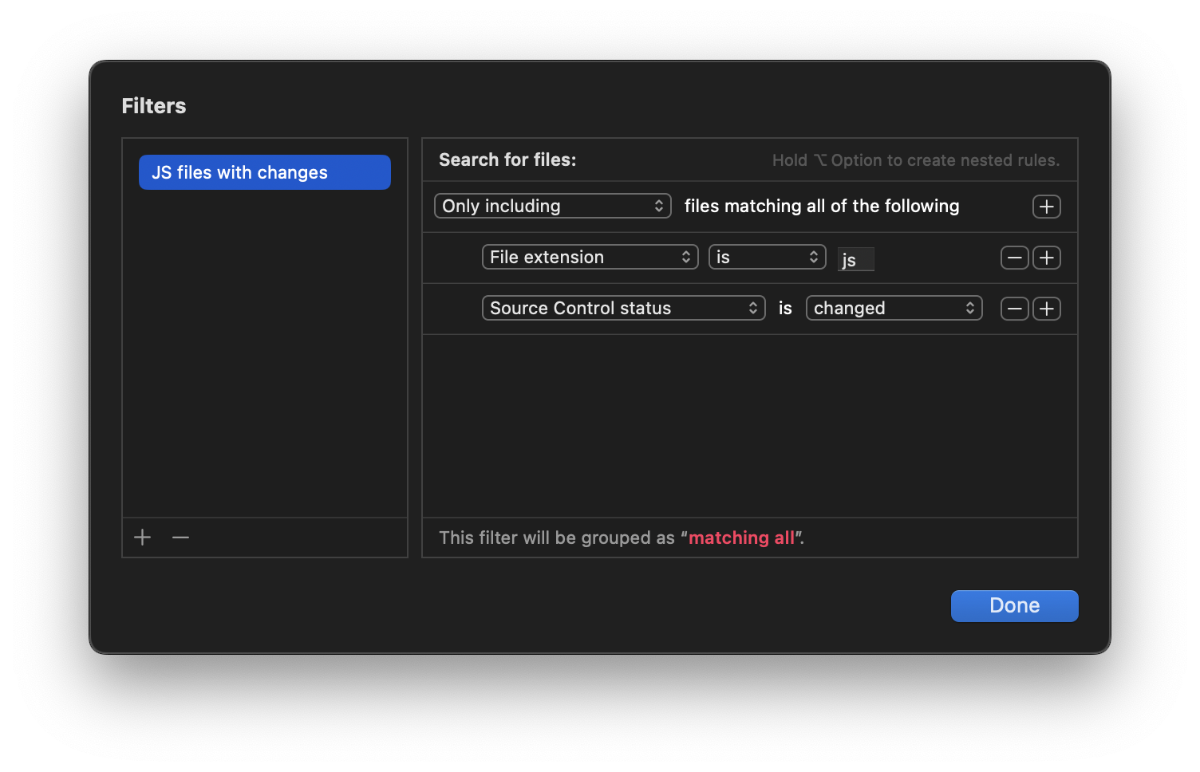Screen dimensions: 1200x772
Task: Click the 'js' extension input field
Action: pos(856,259)
